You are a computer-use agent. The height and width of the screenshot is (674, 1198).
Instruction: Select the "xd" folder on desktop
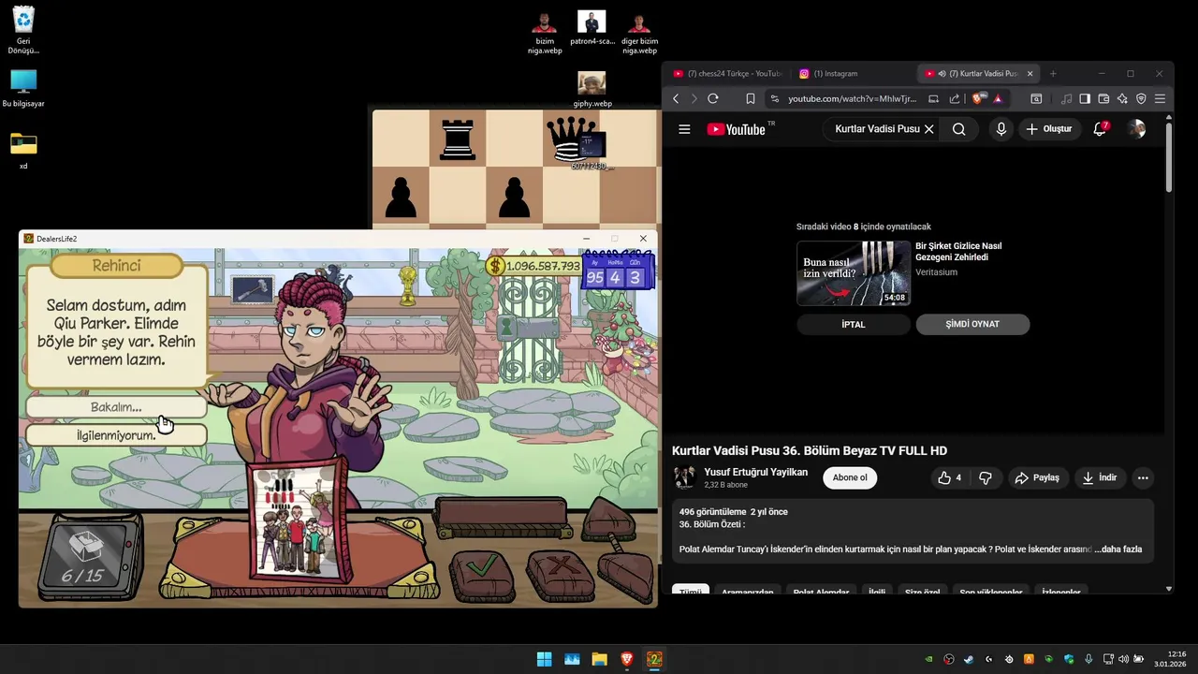(23, 151)
